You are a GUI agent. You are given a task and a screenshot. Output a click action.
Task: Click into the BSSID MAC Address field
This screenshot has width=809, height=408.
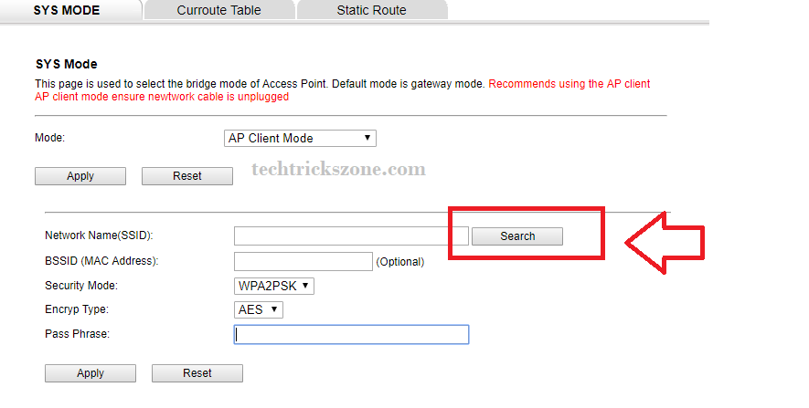coord(303,262)
